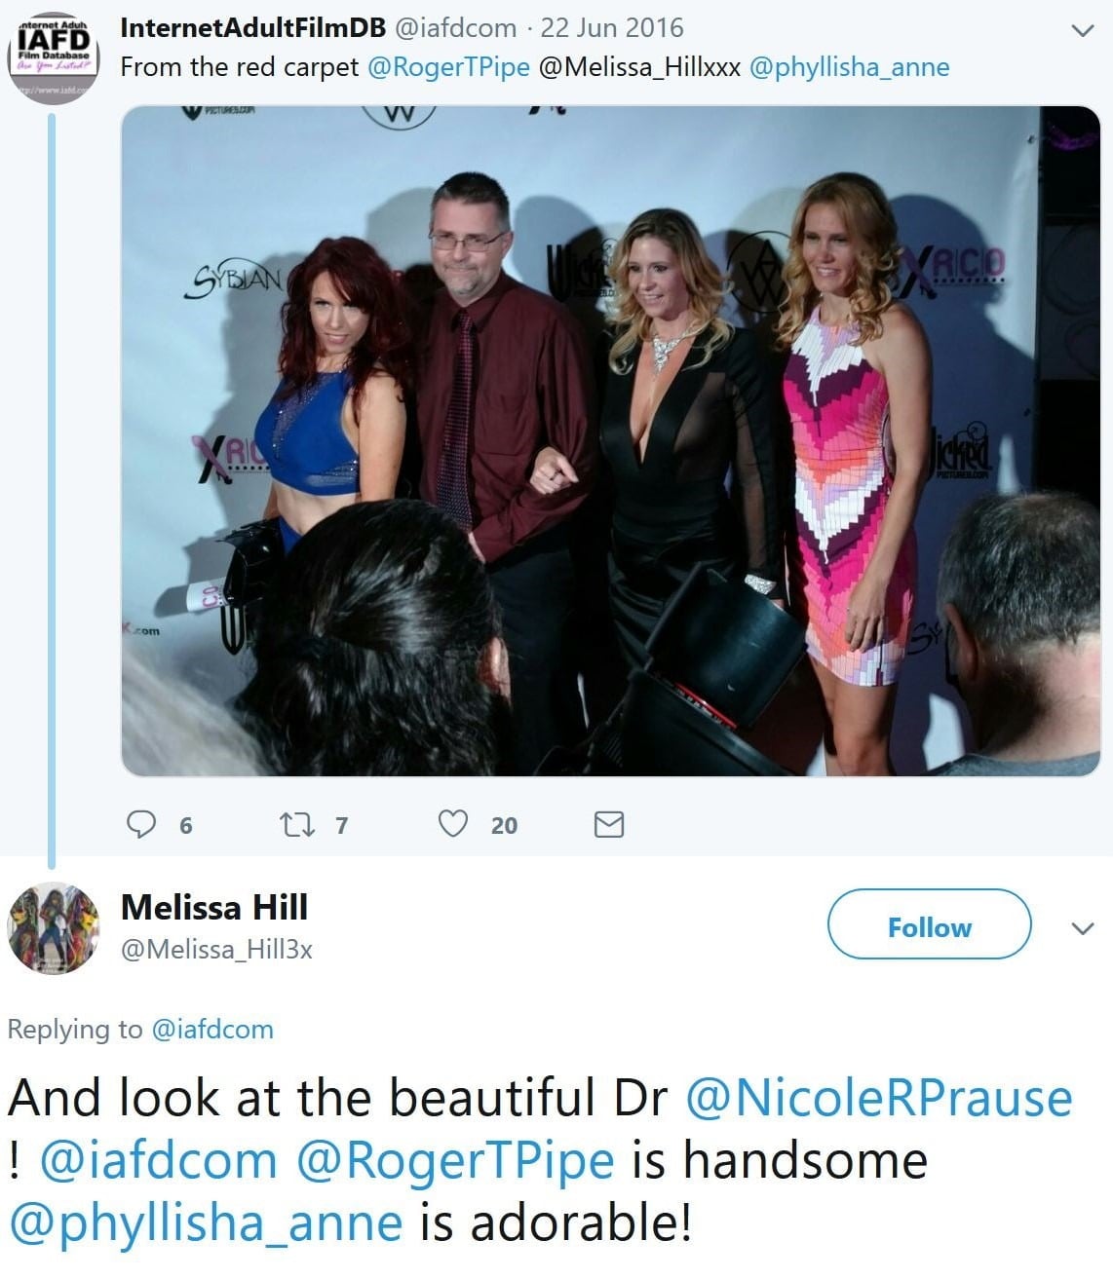This screenshot has width=1113, height=1278.
Task: Click the reply speech bubble icon
Action: 142,824
